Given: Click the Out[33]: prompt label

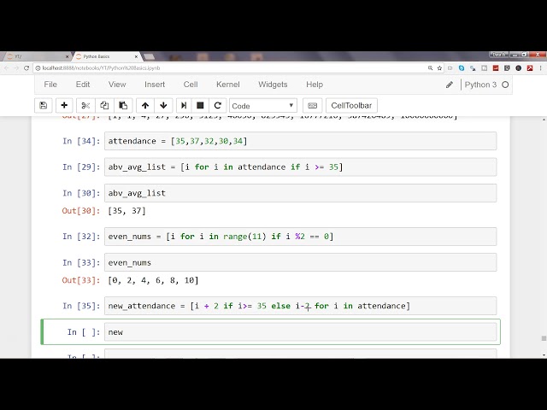Looking at the screenshot, I should click(81, 280).
